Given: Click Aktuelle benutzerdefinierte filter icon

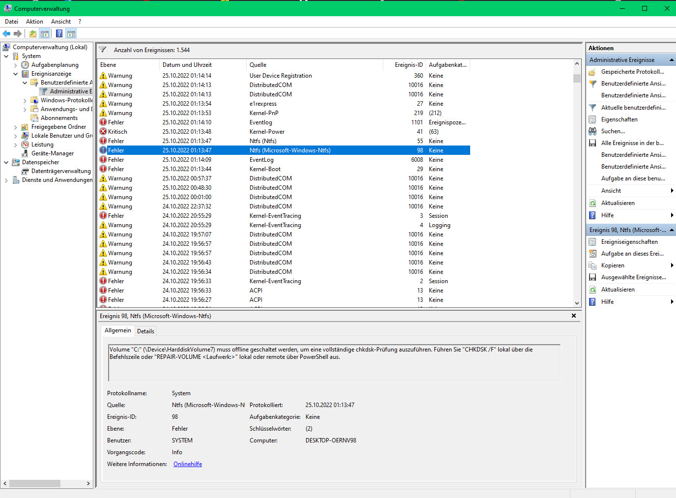Looking at the screenshot, I should [x=592, y=108].
